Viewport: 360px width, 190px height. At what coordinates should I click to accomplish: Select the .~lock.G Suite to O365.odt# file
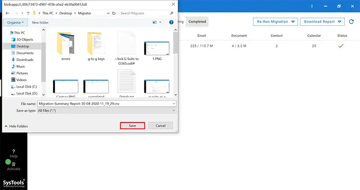[126, 48]
